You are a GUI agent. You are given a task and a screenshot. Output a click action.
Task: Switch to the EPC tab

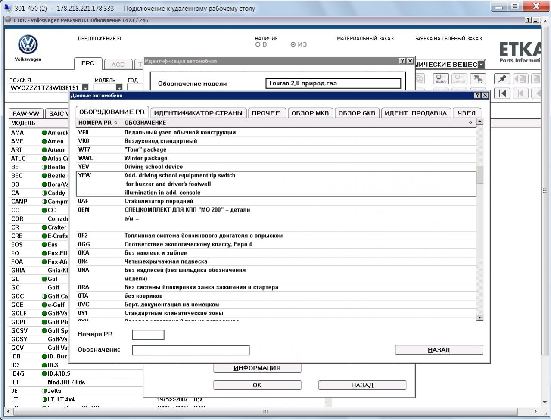(x=88, y=63)
